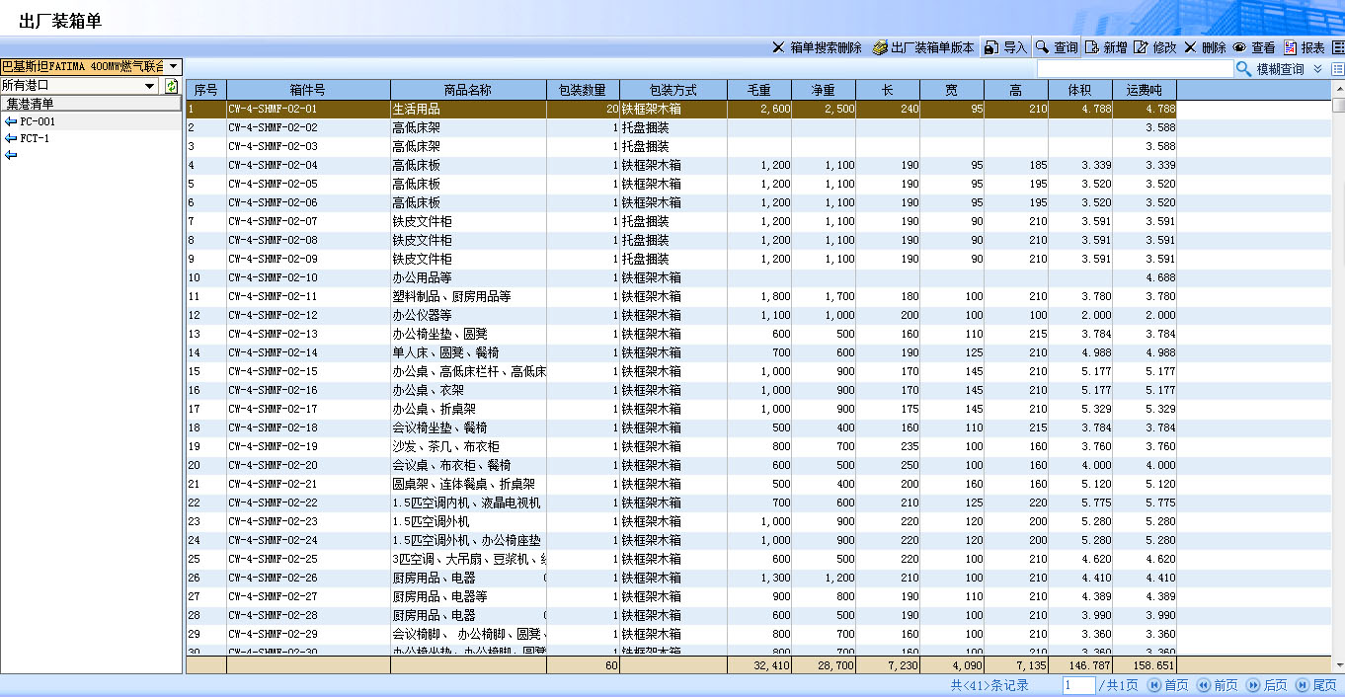Select PC-001 in the port list
The height and width of the screenshot is (697, 1345).
(x=37, y=121)
